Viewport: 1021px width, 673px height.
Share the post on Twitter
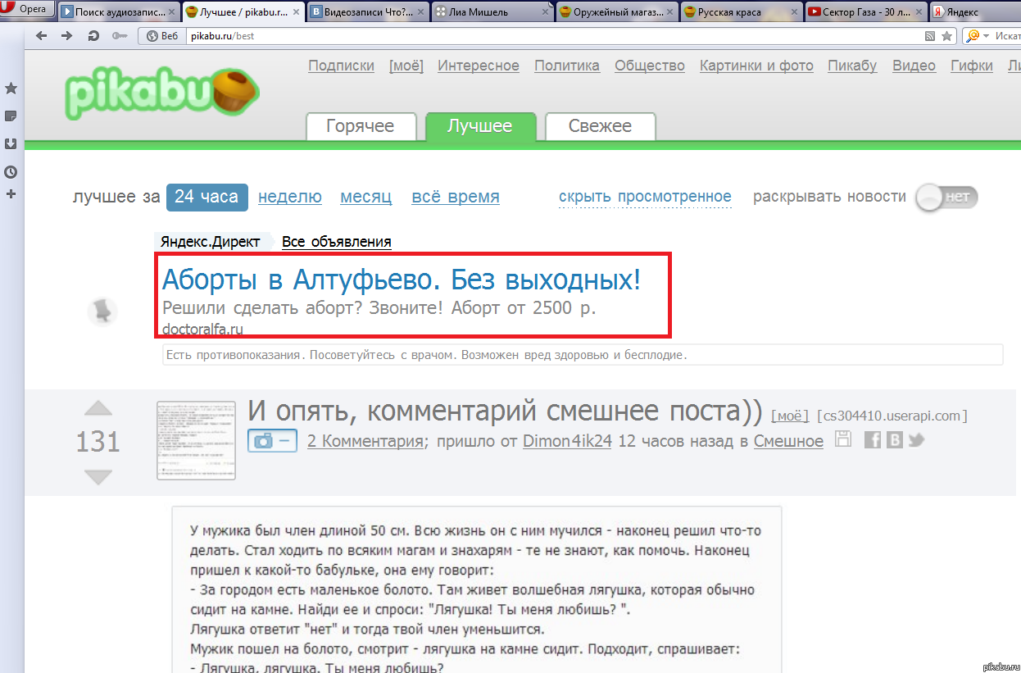(x=916, y=440)
